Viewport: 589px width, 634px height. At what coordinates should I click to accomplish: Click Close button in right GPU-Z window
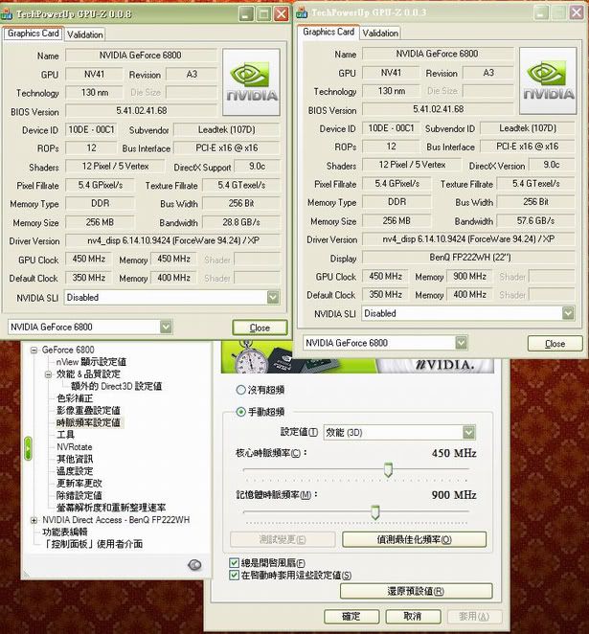tap(555, 344)
